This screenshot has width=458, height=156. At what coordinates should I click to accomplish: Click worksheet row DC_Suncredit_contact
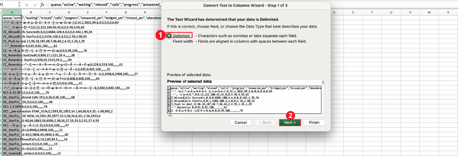tap(32, 154)
